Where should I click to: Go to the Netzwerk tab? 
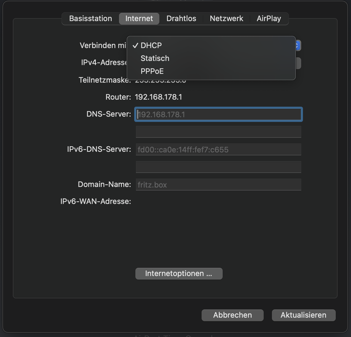coord(226,18)
